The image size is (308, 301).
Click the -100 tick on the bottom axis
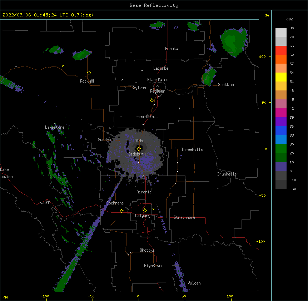(x=45, y=296)
